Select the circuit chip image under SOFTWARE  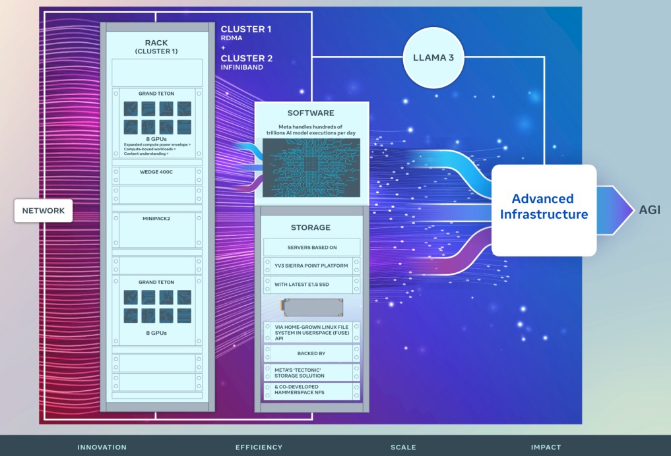[x=311, y=167]
